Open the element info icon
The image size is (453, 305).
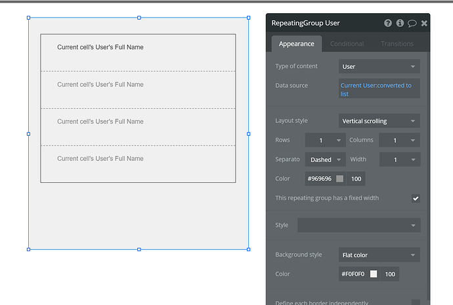tap(400, 23)
